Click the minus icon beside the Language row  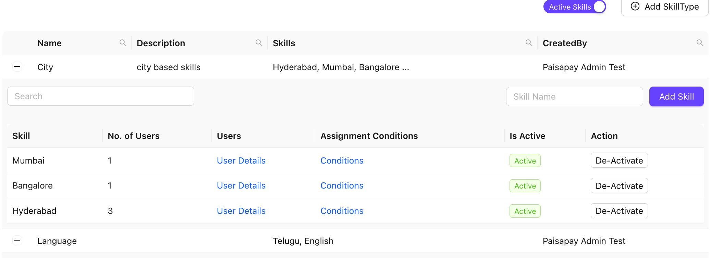(17, 241)
